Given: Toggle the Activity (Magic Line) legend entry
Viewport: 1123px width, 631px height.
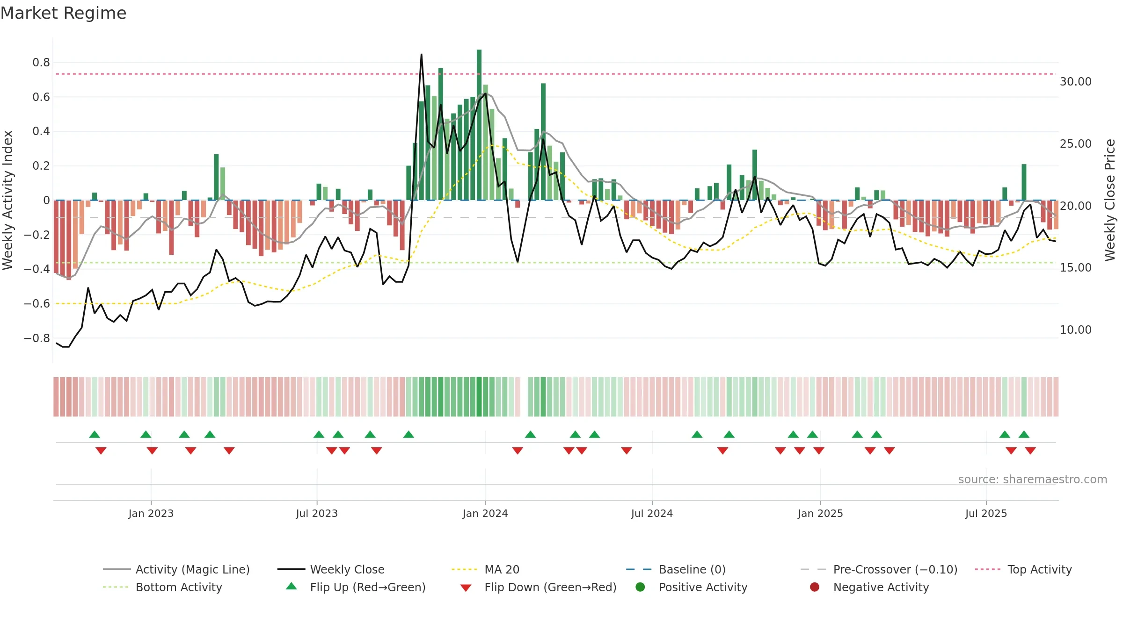Looking at the screenshot, I should [176, 569].
